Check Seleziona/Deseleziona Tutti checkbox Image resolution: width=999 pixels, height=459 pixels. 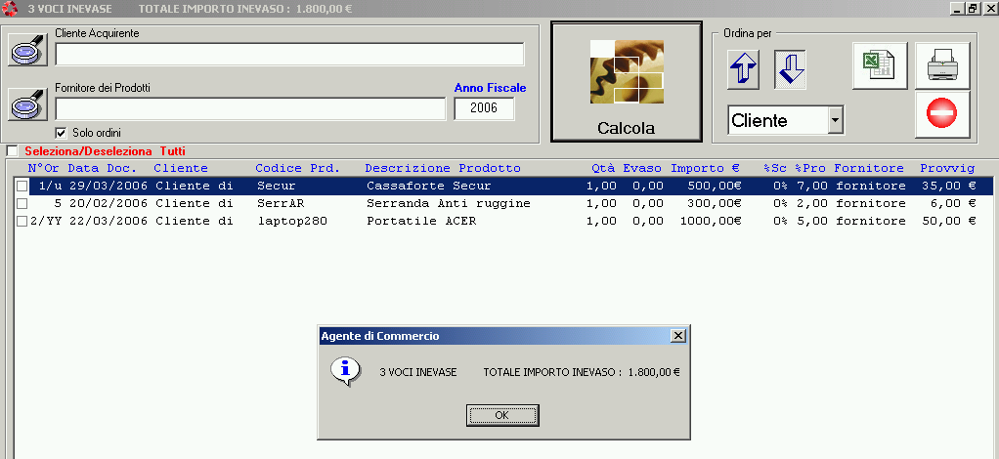12,151
